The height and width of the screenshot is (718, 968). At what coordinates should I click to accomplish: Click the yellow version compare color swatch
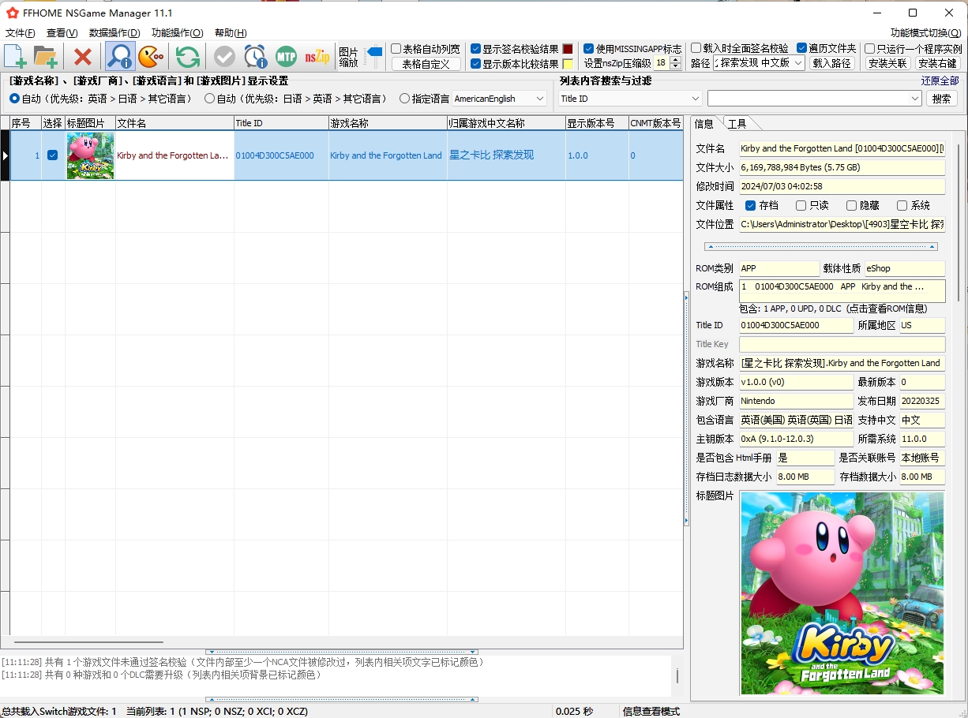point(568,64)
